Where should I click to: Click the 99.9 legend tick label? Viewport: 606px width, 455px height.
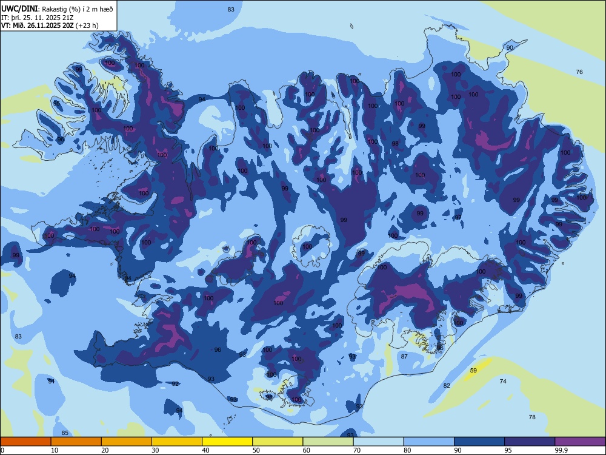pyautogui.click(x=561, y=450)
